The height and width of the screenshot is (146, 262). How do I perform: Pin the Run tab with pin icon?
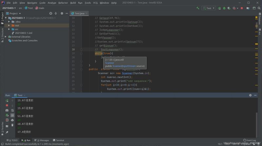click(7, 132)
